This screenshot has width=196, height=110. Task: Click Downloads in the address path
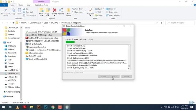(x=66, y=23)
